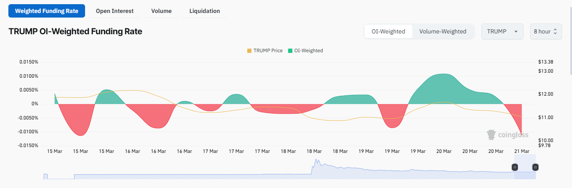
Task: Hide the OI-Weighted series via legend label
Action: point(308,51)
